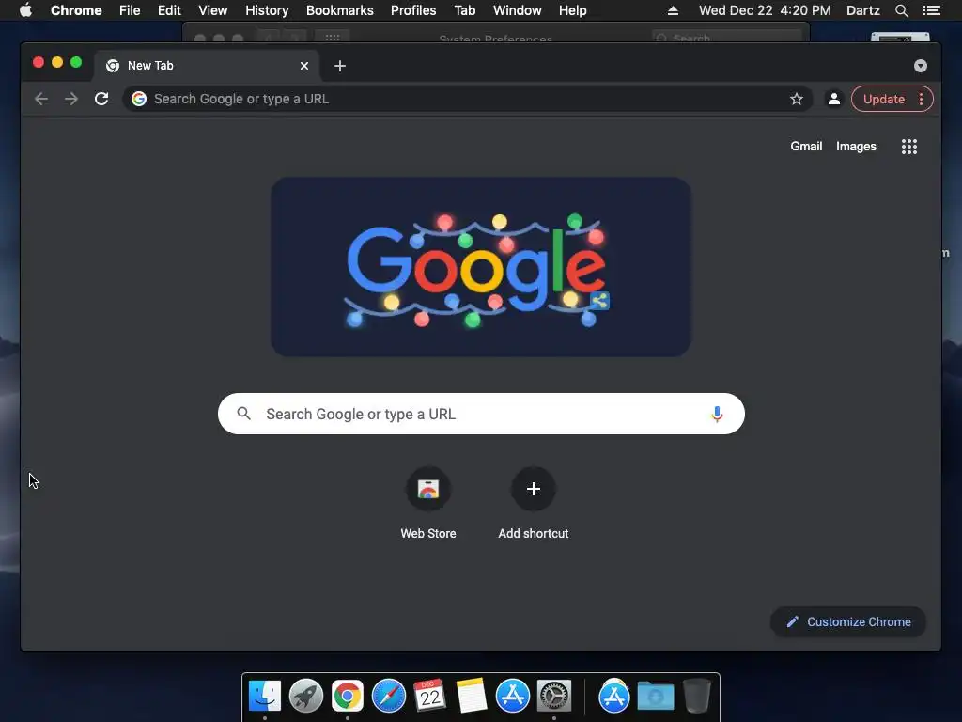Open the Gmail link

click(806, 146)
